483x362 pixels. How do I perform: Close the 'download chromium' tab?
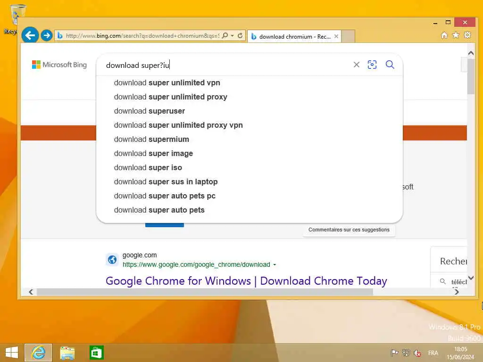click(336, 36)
